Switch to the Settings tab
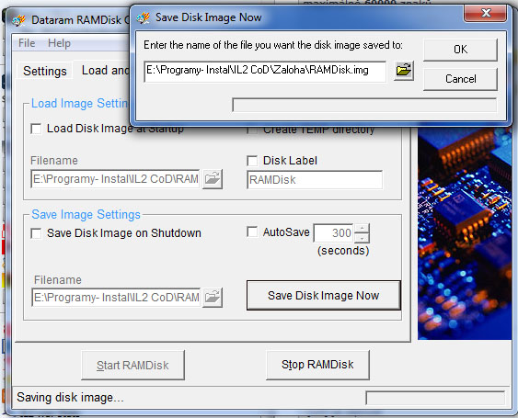518x418 pixels. pyautogui.click(x=45, y=71)
